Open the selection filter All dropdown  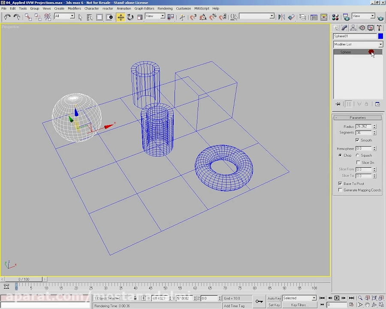pyautogui.click(x=72, y=16)
